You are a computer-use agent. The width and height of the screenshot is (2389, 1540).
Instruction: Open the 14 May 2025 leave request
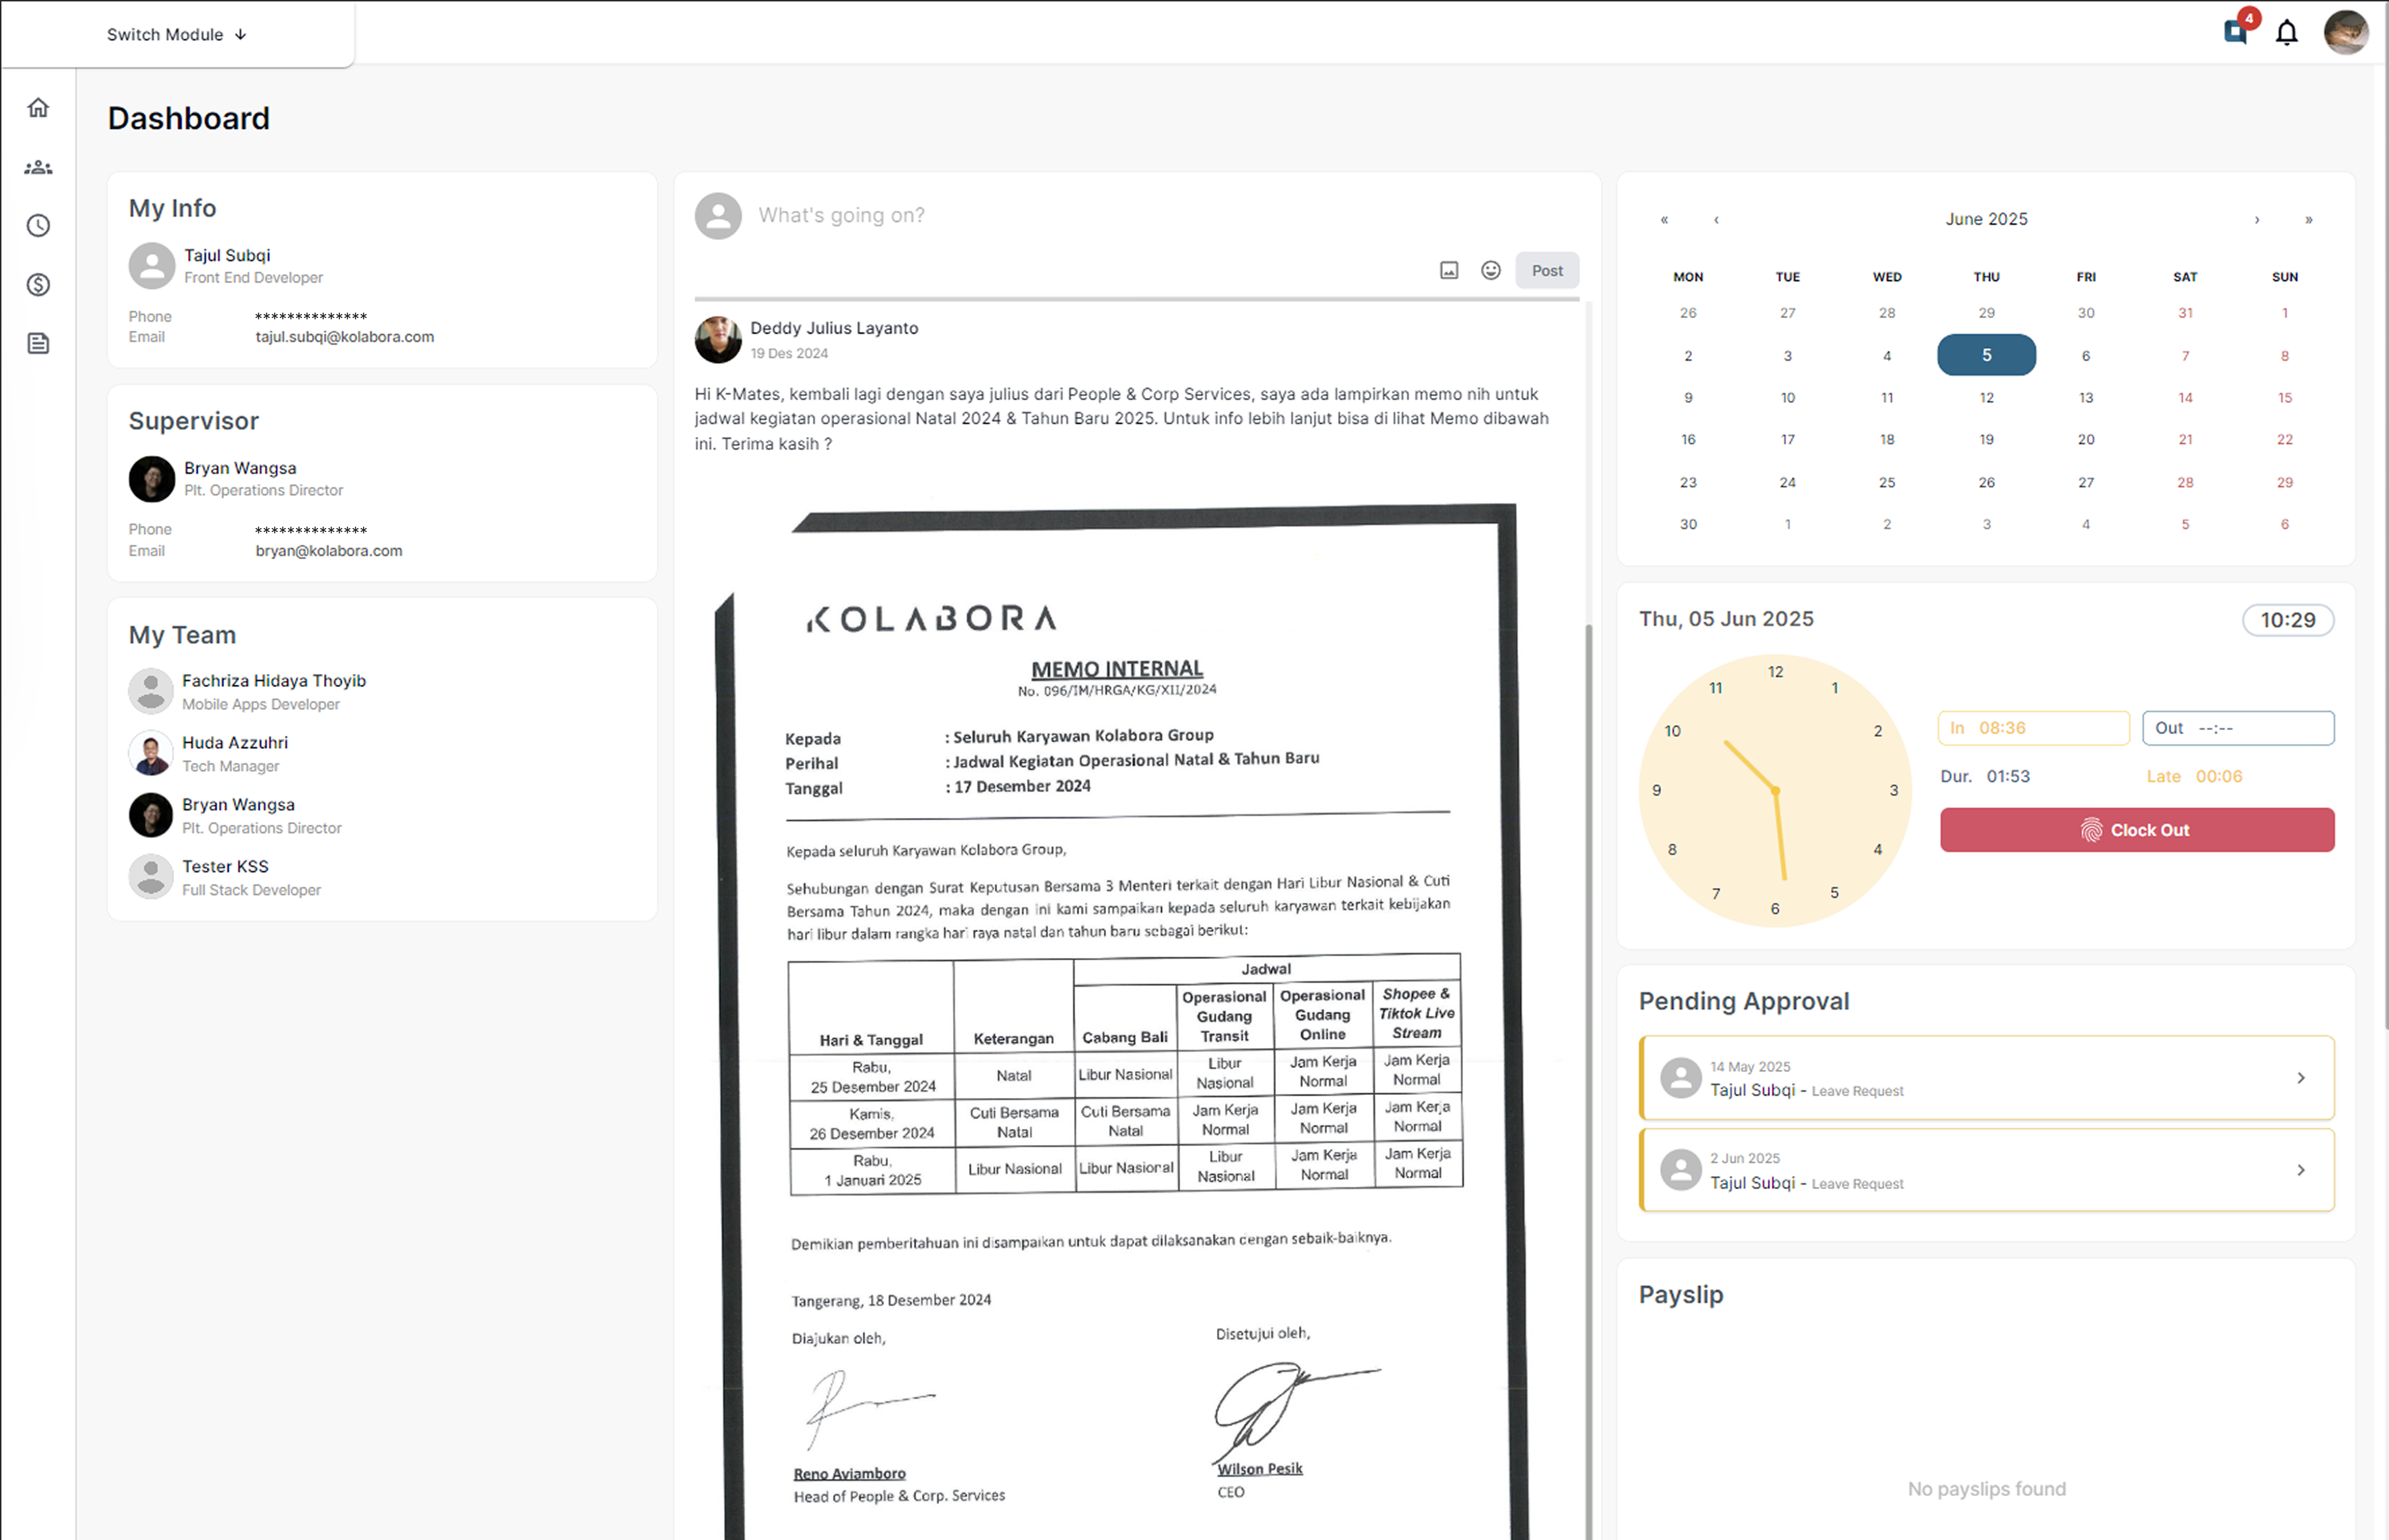(1987, 1078)
